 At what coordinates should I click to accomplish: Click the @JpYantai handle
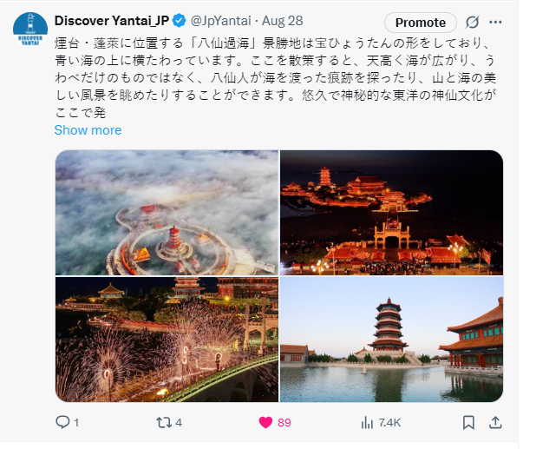pos(221,21)
